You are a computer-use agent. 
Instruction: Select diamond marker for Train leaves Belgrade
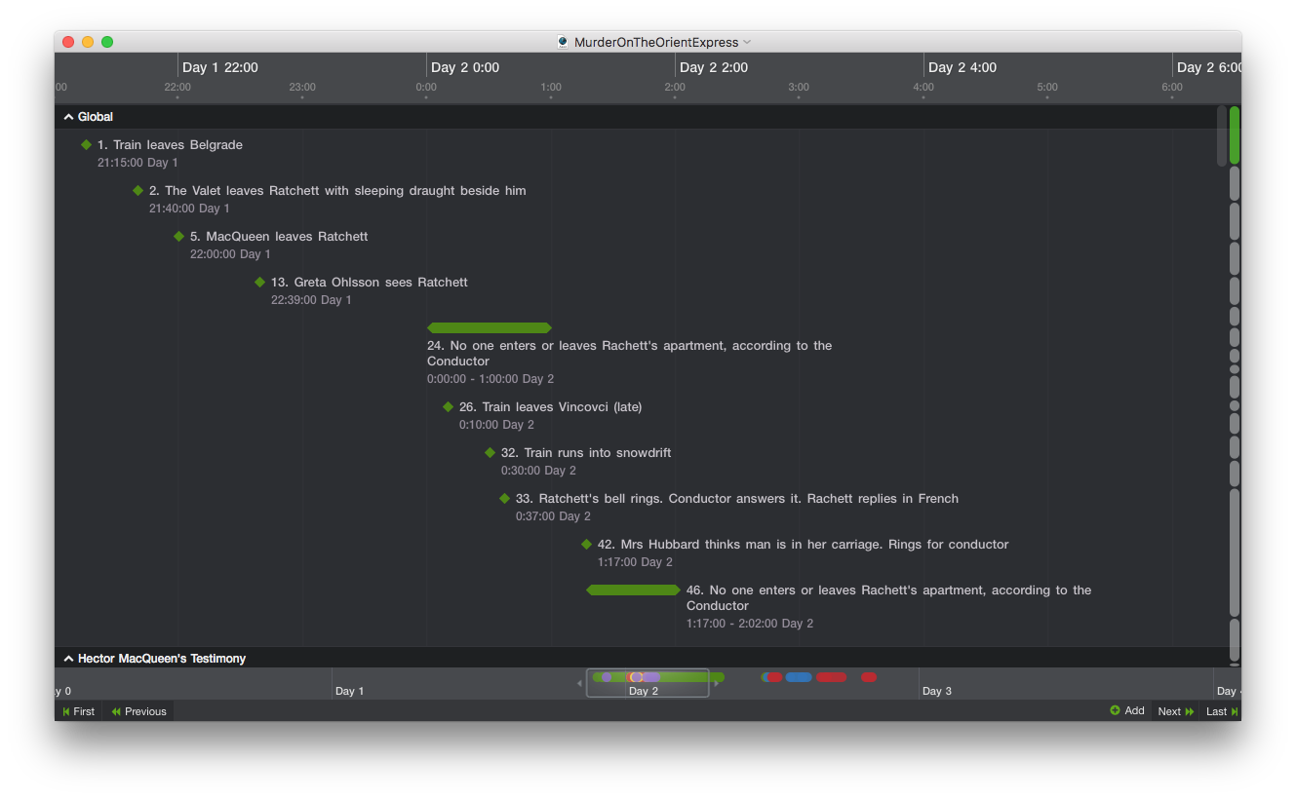coord(86,144)
